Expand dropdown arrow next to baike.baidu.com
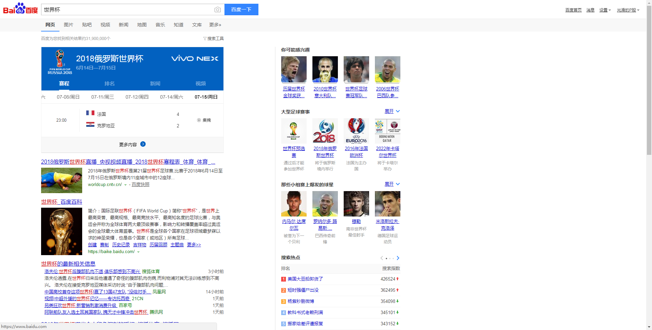Viewport: 652px width, 330px height. click(138, 252)
